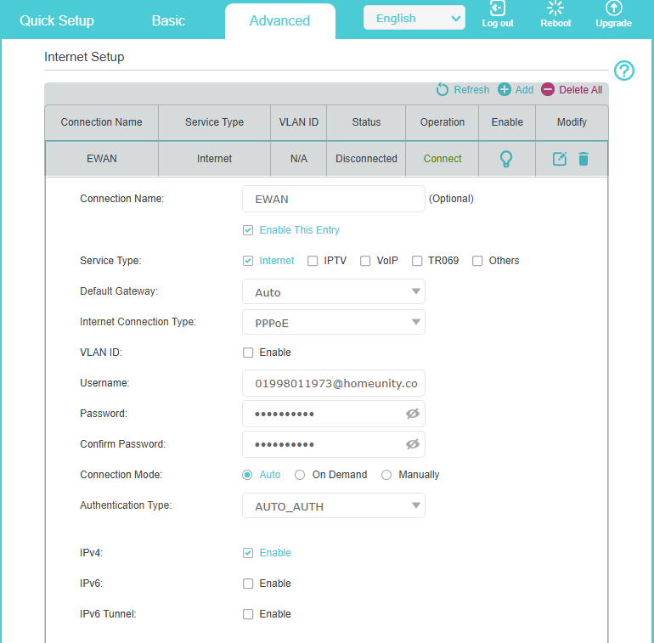Viewport: 654px width, 643px height.
Task: Click the Log out icon
Action: click(x=498, y=8)
